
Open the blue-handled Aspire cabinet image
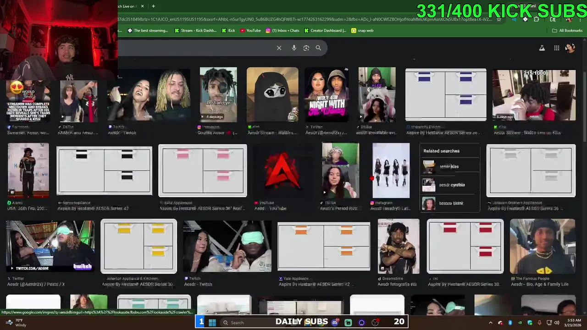point(446,94)
